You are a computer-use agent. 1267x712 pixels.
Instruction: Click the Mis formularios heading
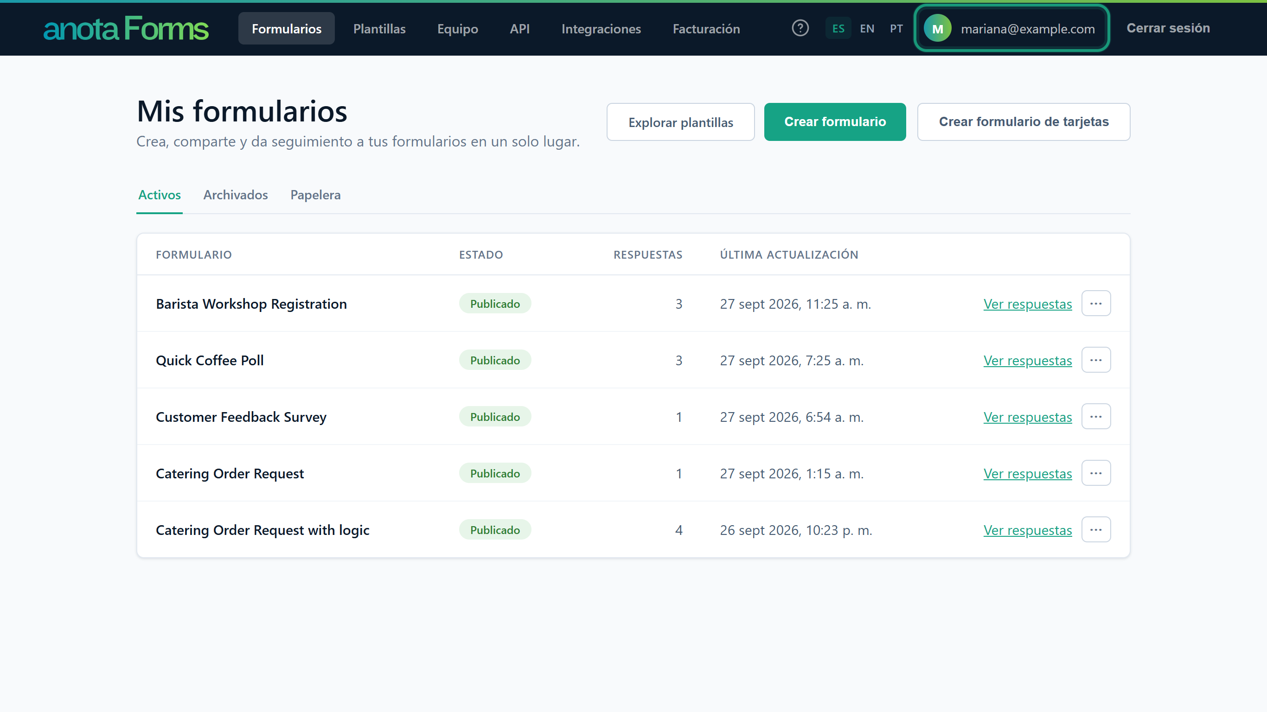pyautogui.click(x=242, y=111)
